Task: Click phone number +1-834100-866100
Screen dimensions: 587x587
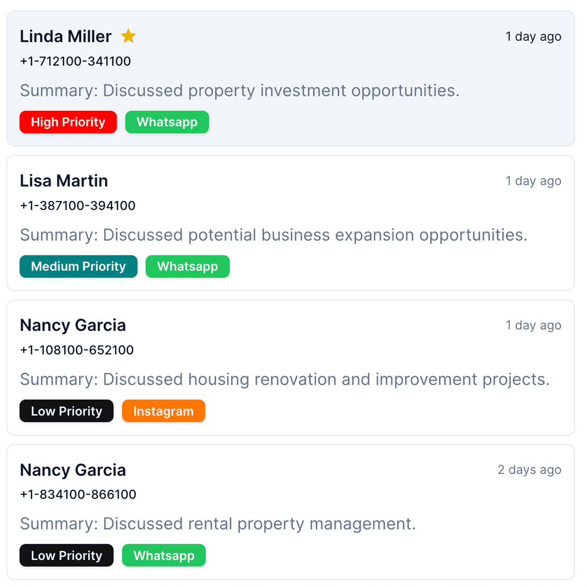Action: 78,494
